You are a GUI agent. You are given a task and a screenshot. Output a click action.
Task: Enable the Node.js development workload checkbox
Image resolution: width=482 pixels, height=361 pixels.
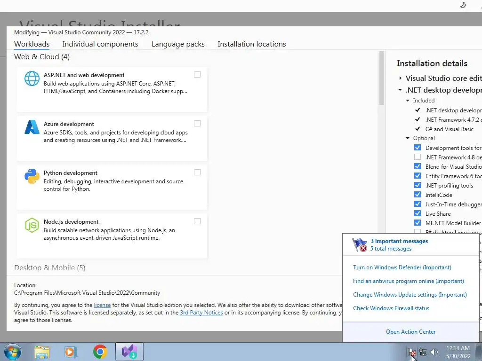click(197, 221)
